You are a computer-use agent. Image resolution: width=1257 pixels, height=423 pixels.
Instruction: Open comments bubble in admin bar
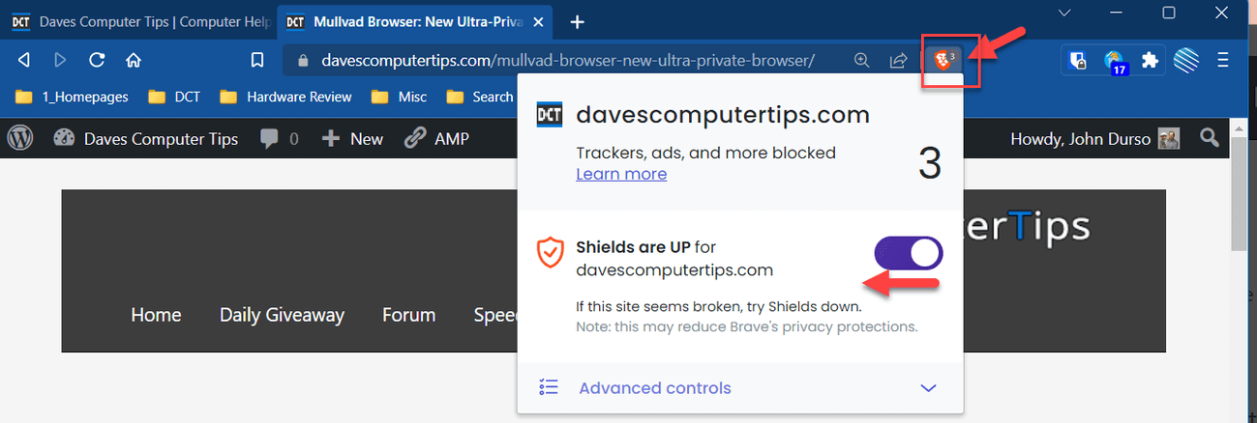(280, 139)
